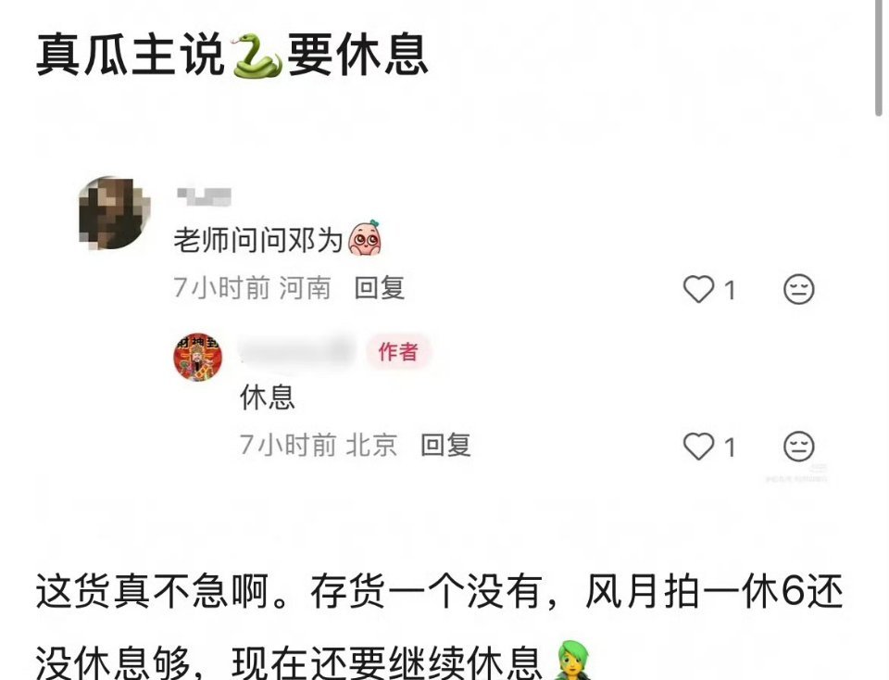This screenshot has width=889, height=680.
Task: Click the vertical scrollbar thumb
Action: pos(879,57)
